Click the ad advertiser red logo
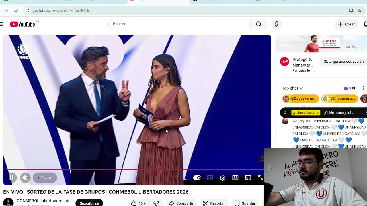This screenshot has height=206, width=367. pos(284,62)
